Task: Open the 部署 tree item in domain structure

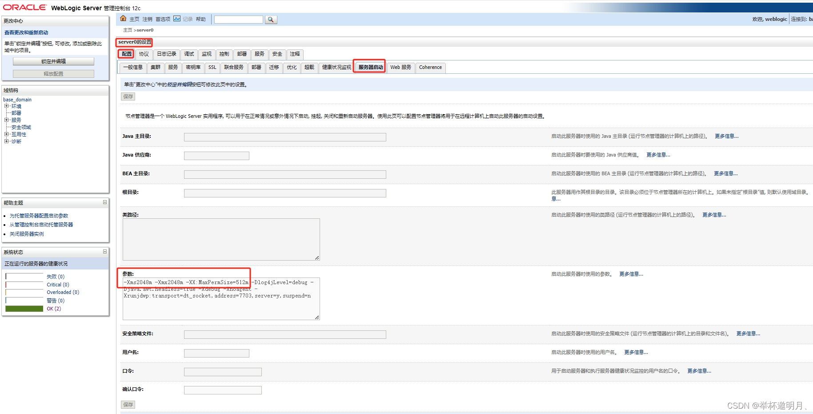Action: [16, 113]
